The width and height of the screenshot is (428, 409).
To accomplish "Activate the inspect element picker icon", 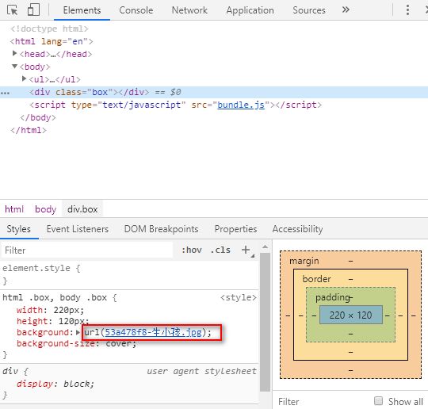I will [12, 10].
